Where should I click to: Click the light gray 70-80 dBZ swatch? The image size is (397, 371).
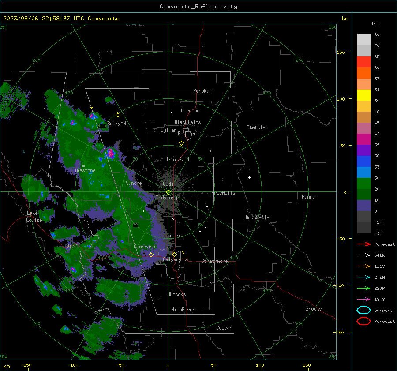click(x=363, y=40)
